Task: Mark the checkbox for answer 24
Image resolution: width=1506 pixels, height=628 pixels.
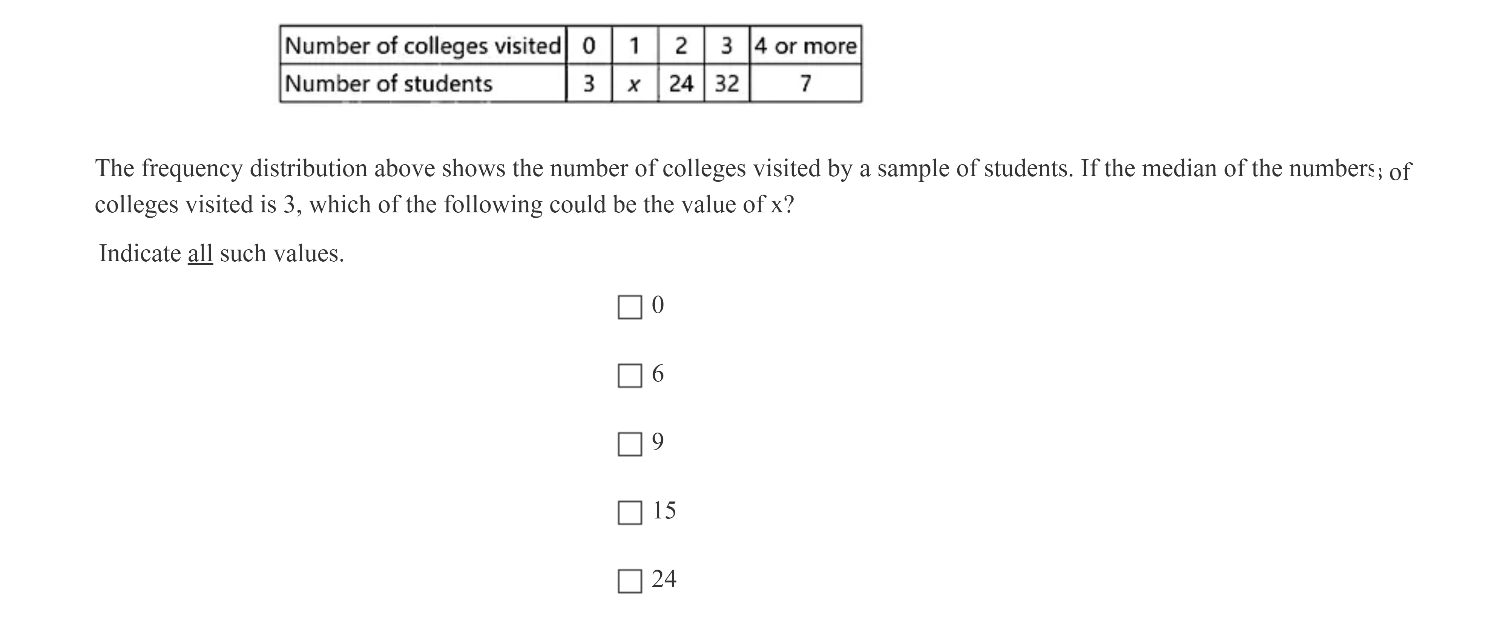Action: click(x=630, y=581)
